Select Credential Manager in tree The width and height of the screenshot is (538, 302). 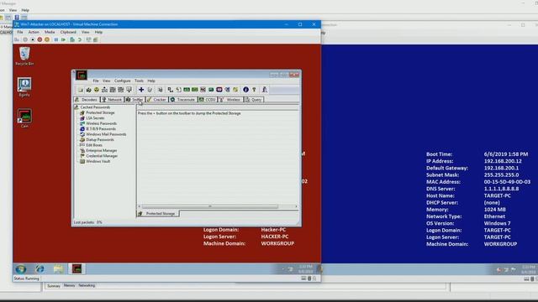click(x=102, y=156)
